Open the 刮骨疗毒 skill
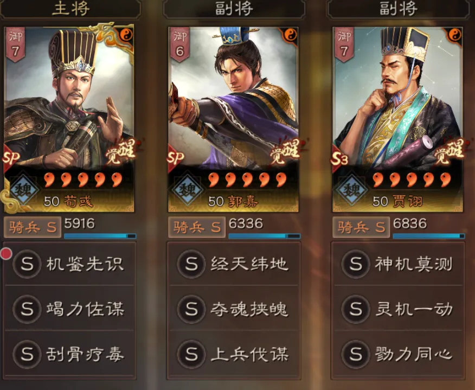 coord(69,354)
